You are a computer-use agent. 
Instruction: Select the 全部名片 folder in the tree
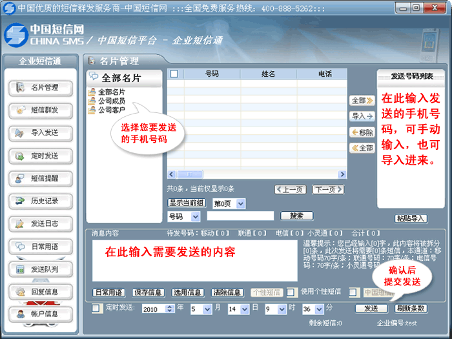tap(107, 92)
